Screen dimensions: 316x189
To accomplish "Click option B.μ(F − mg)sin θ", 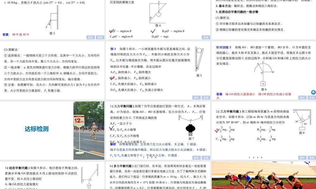I will [173, 31].
